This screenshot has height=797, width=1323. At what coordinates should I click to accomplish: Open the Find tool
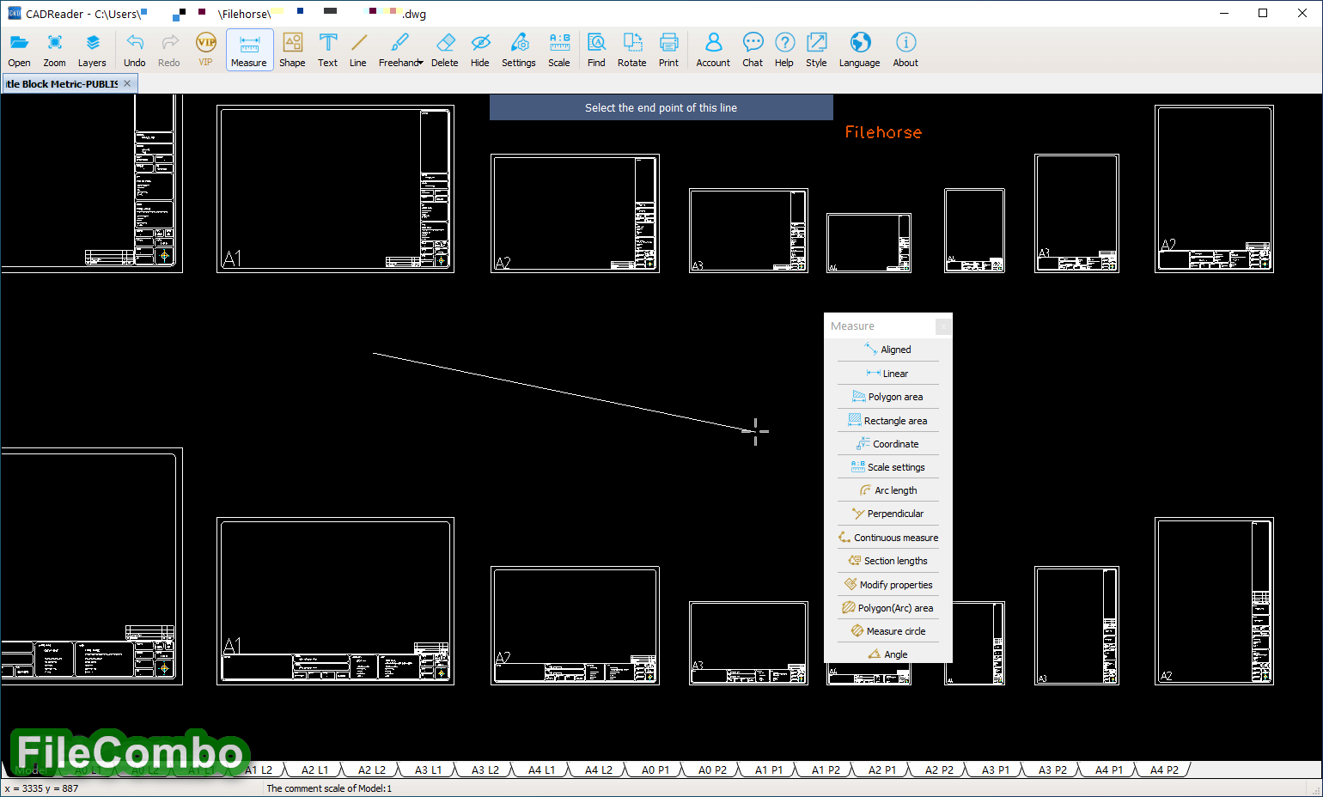point(595,50)
